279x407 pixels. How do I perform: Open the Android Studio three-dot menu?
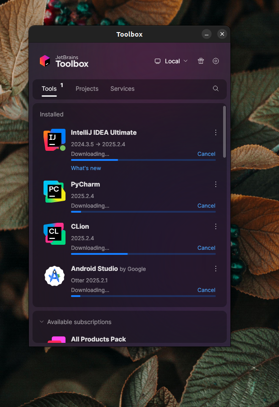tap(216, 269)
